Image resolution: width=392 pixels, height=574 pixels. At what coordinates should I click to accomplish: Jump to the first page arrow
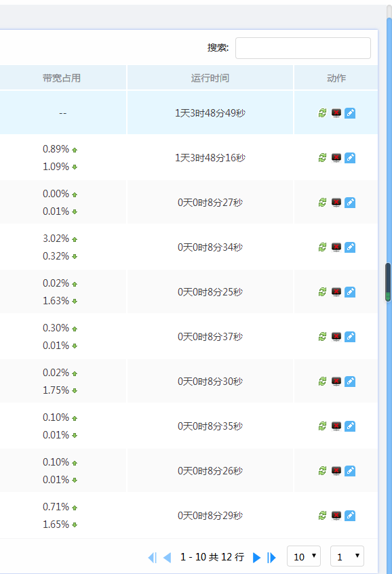pos(153,558)
